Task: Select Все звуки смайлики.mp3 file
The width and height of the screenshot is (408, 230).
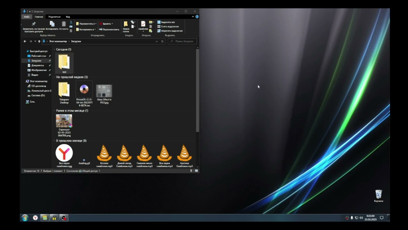Action: point(164,156)
